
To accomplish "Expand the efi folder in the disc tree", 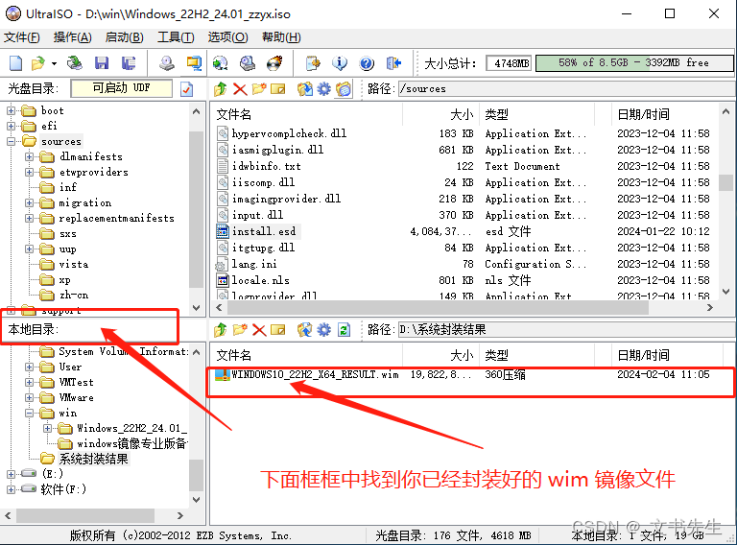I will pyautogui.click(x=11, y=126).
